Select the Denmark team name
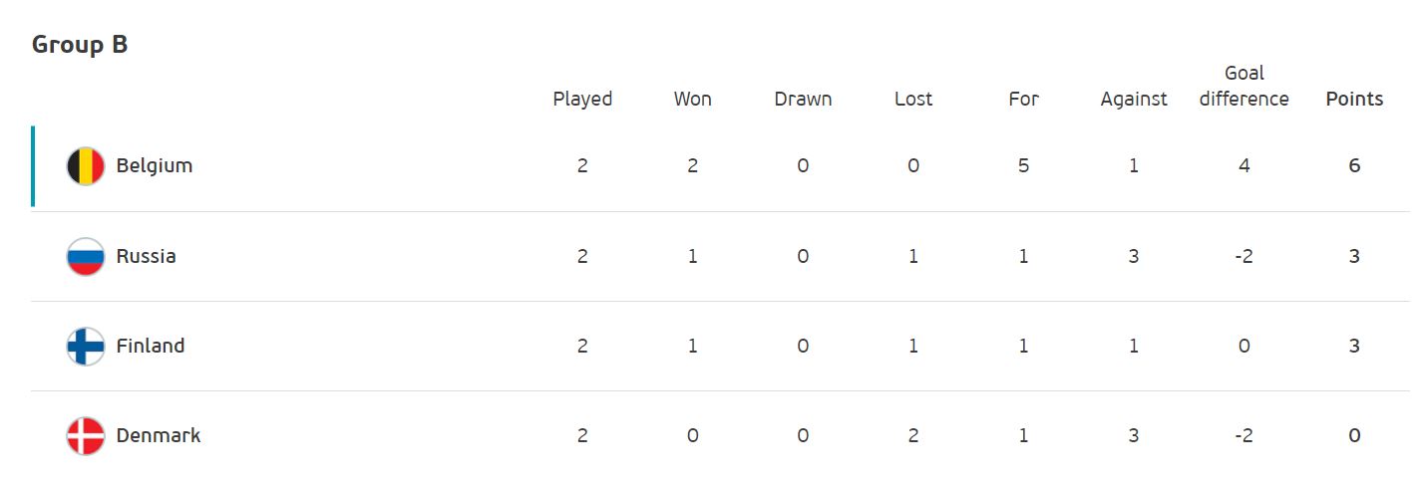1426x490 pixels. point(159,436)
